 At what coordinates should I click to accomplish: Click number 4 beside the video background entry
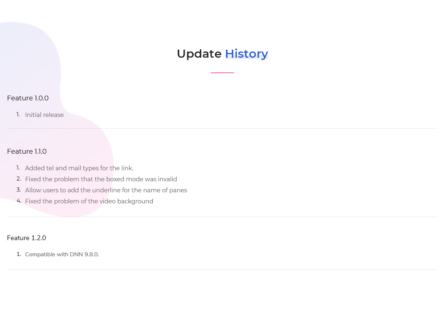19,201
